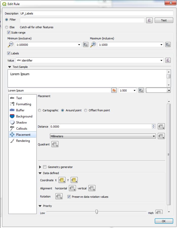
Task: Toggle the Scale range checkbox
Action: (9, 33)
